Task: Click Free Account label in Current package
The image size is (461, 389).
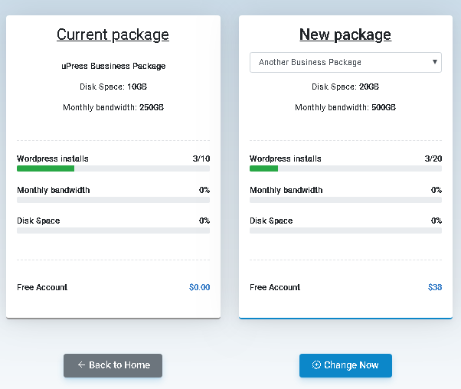Action: [x=42, y=287]
